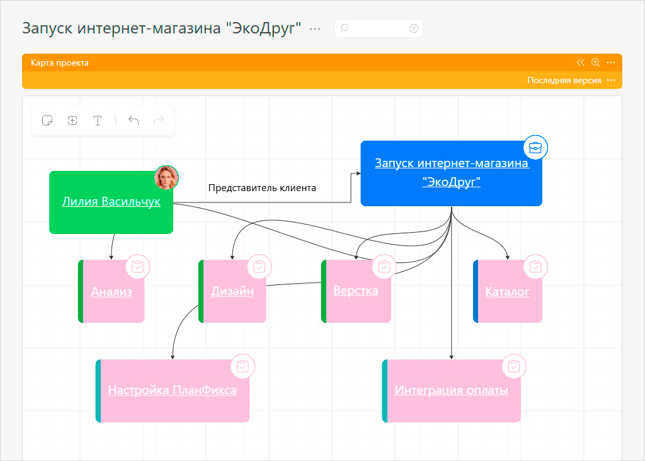Screen dimensions: 645x461
Task: Collapse the project map panel with double chevron
Action: (x=580, y=62)
